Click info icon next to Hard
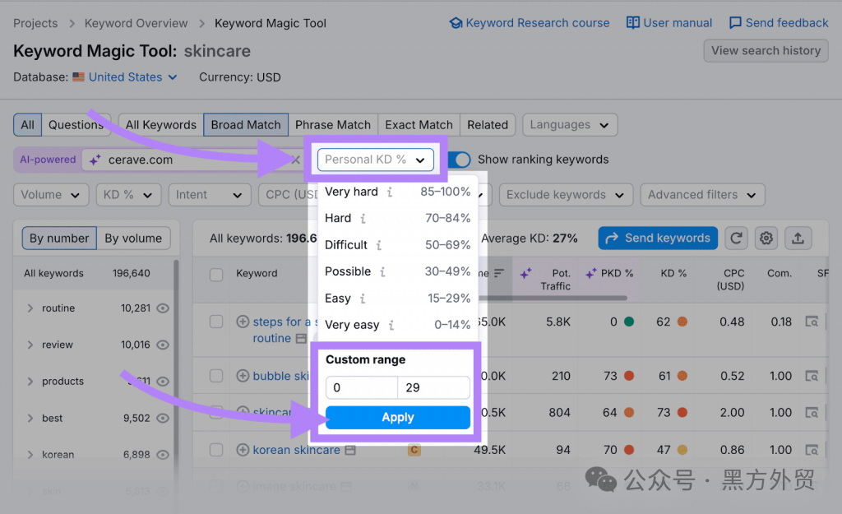 pos(363,219)
